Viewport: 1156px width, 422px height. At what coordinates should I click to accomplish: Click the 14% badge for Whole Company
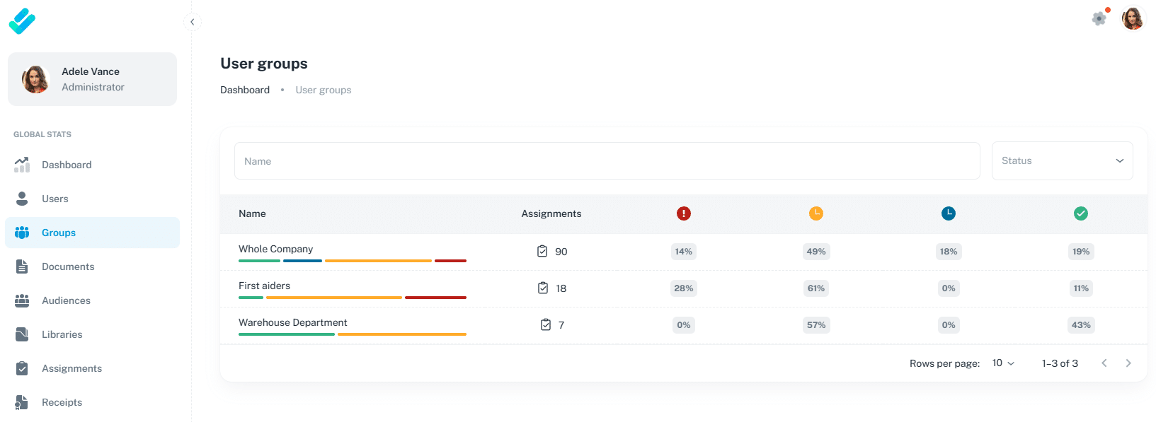[684, 252]
